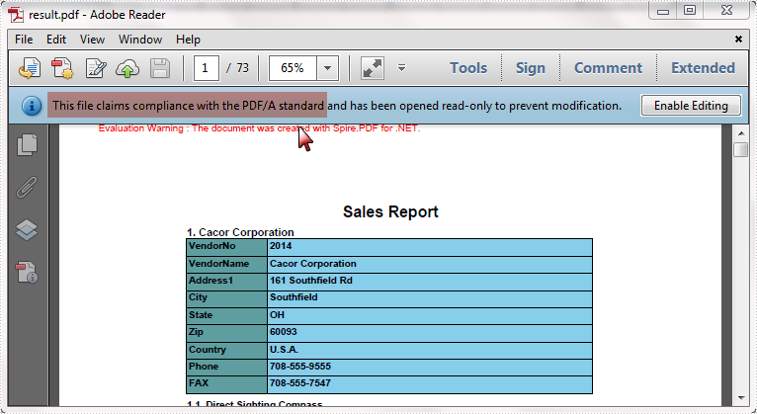This screenshot has width=757, height=414.
Task: Open the Tools pane
Action: tap(468, 68)
